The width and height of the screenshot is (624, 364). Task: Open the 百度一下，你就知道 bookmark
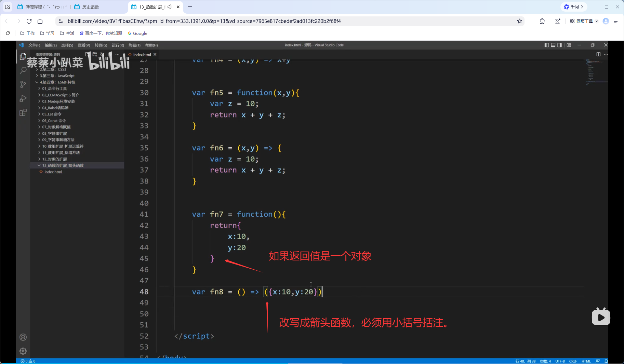(x=101, y=33)
